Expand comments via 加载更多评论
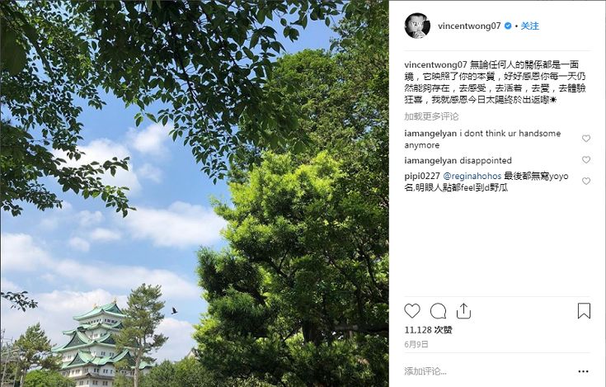 click(x=431, y=116)
